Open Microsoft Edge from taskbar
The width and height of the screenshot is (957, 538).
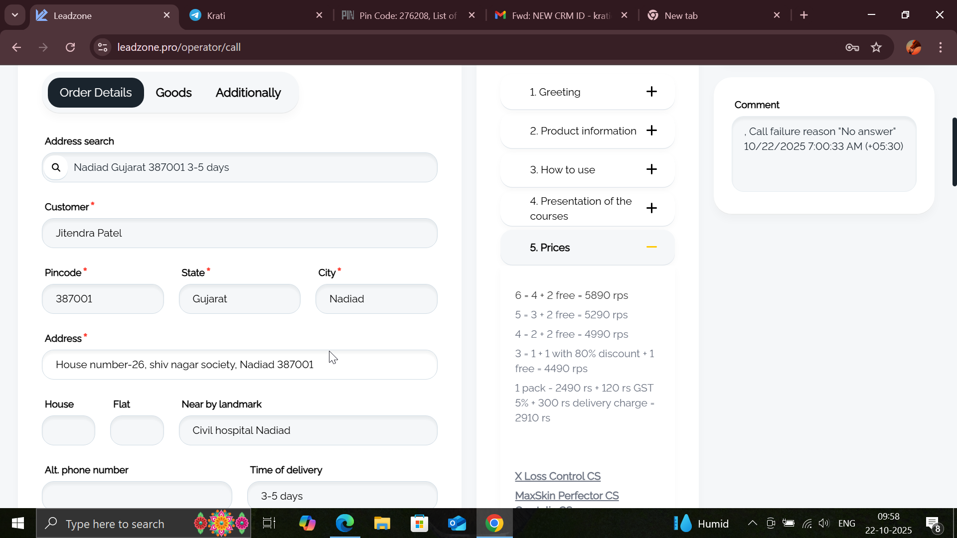pos(344,524)
